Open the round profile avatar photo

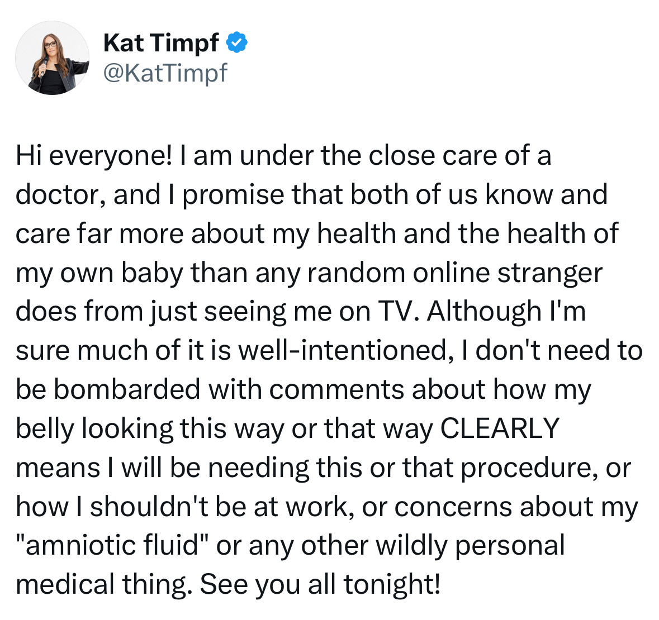point(52,58)
